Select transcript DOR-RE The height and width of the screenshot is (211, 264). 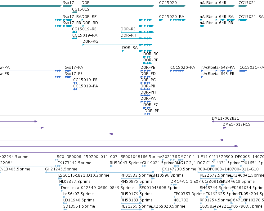(89, 17)
